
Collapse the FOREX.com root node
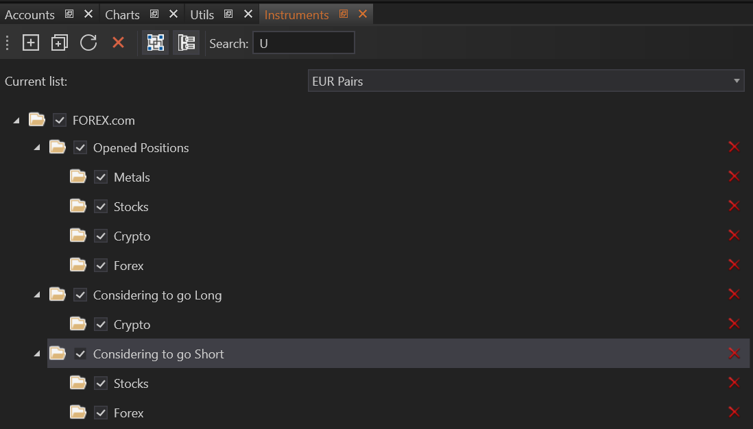pyautogui.click(x=16, y=121)
